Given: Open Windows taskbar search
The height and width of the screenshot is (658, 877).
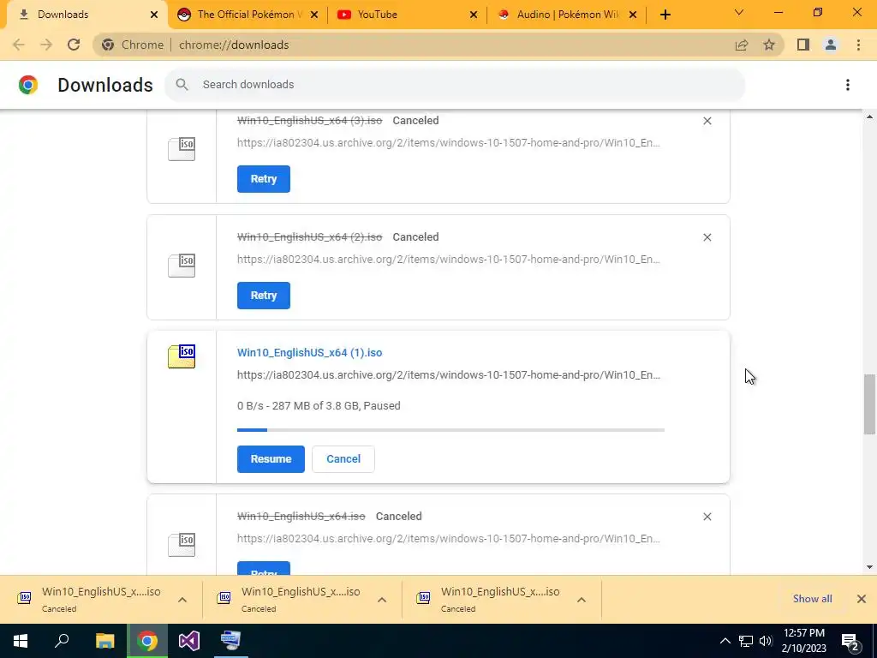Looking at the screenshot, I should tap(62, 641).
